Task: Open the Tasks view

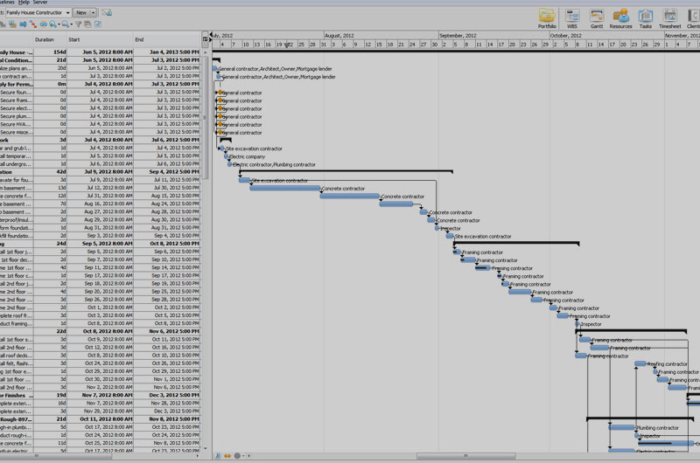Action: point(646,17)
